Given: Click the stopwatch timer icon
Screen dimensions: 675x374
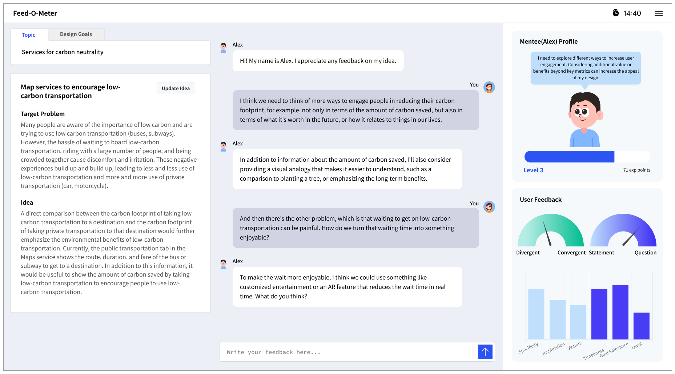Looking at the screenshot, I should click(x=615, y=13).
